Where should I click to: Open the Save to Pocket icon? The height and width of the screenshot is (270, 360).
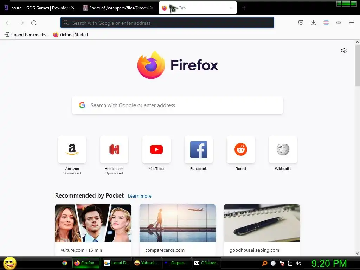click(301, 22)
